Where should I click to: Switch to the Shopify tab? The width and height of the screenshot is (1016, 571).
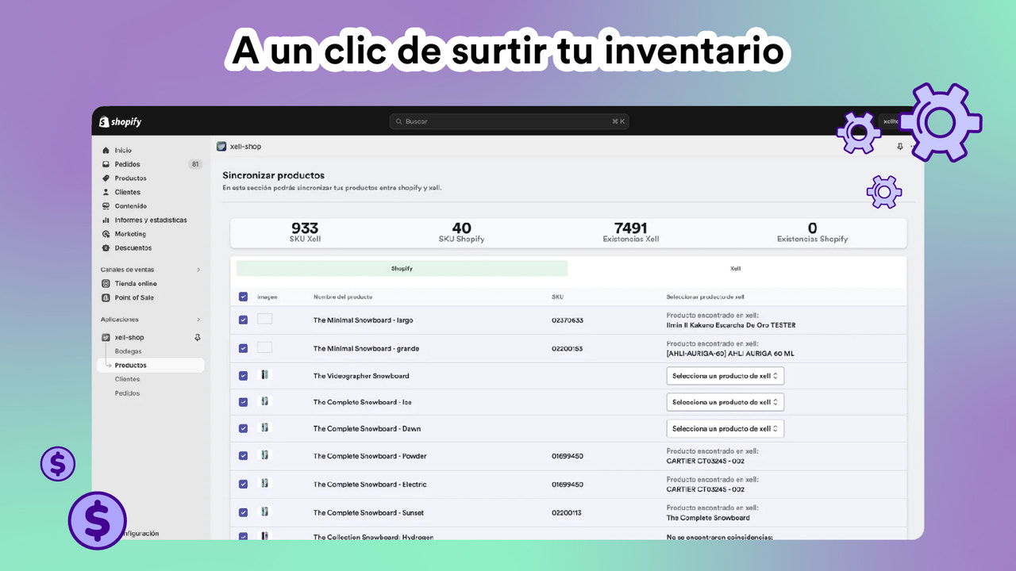(x=402, y=269)
